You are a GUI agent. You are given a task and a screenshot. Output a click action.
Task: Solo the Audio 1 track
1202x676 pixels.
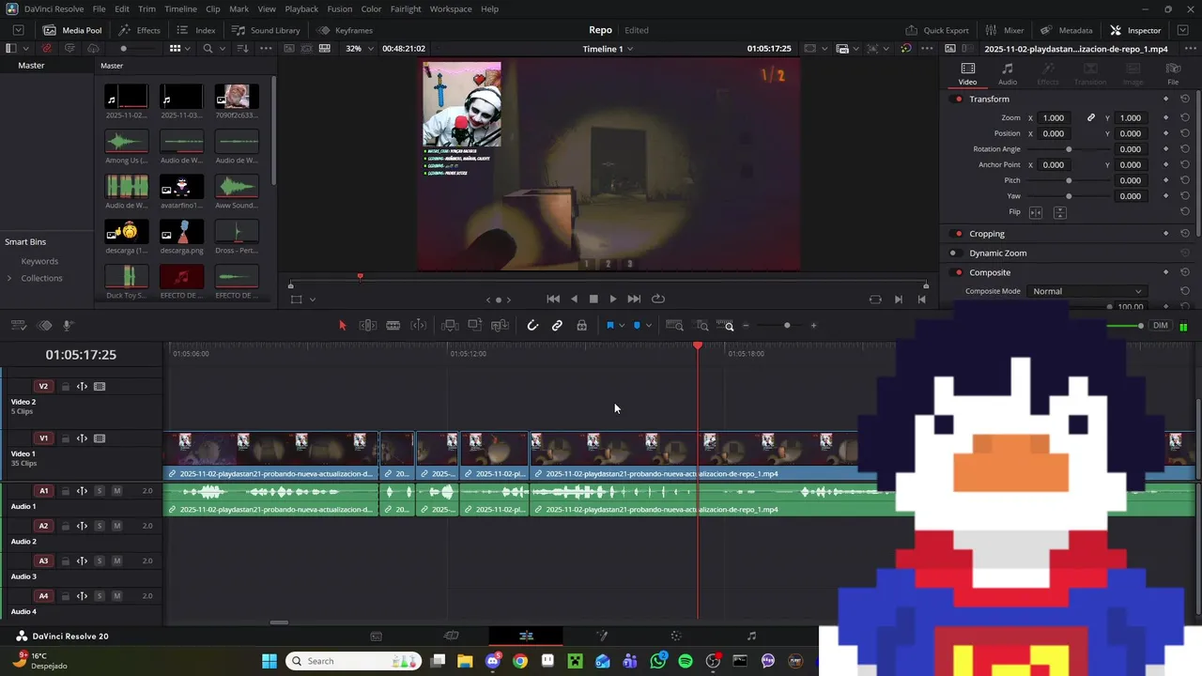pos(100,491)
